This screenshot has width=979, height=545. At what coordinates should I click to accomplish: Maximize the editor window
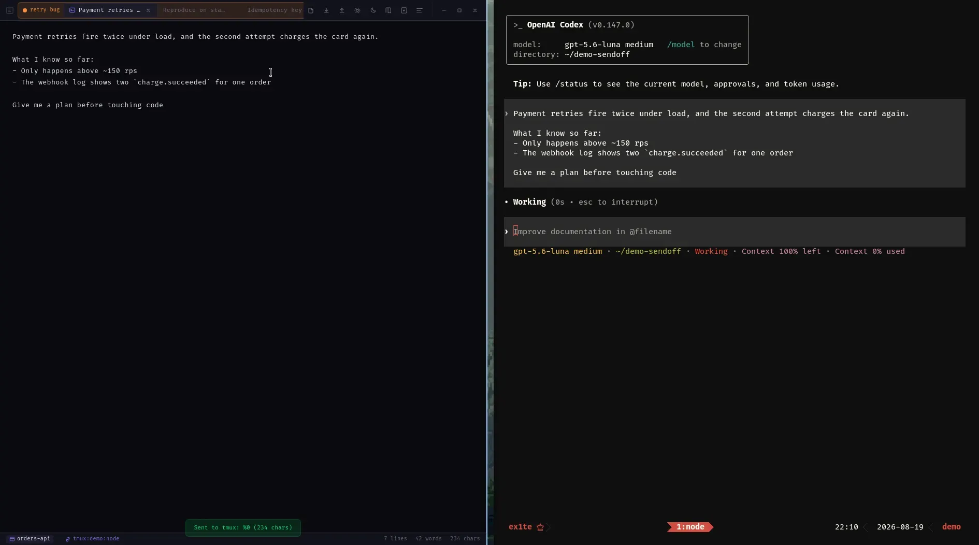(x=459, y=10)
